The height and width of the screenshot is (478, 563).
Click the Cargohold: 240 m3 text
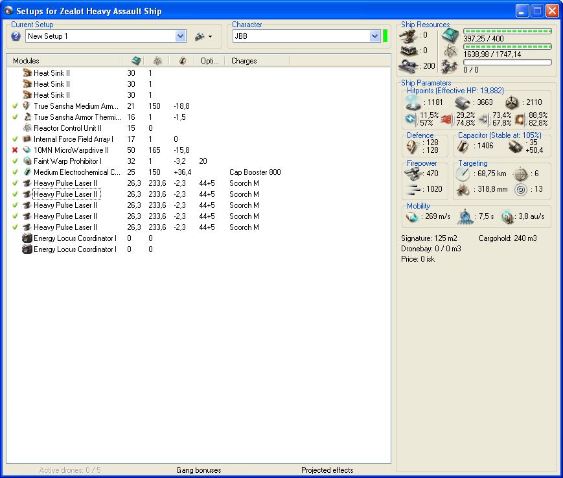coord(508,238)
